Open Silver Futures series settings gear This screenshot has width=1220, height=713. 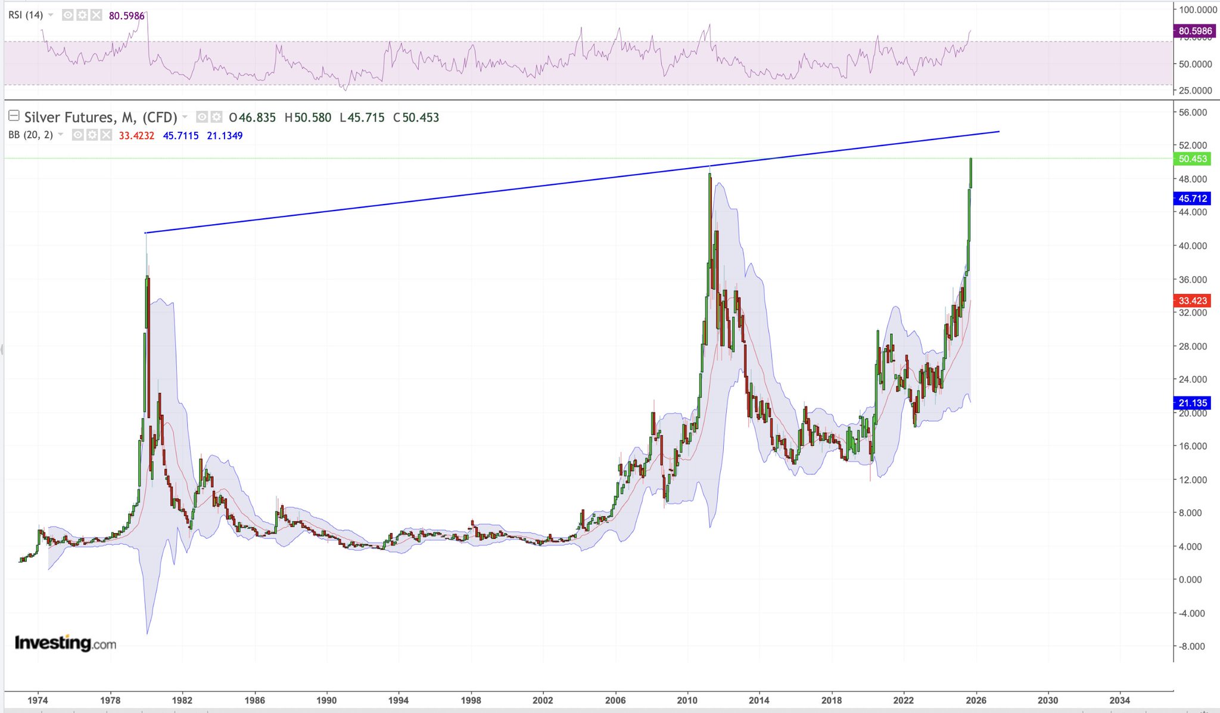pyautogui.click(x=216, y=117)
